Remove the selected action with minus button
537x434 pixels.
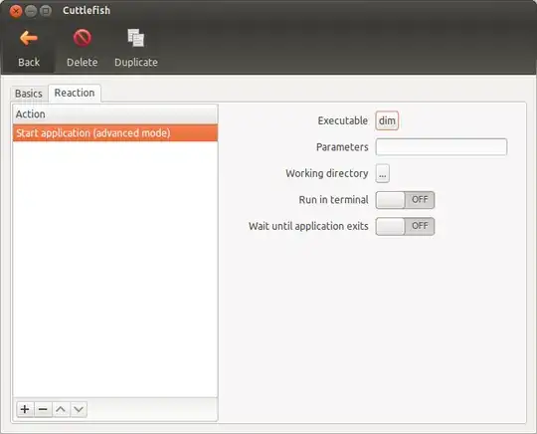[43, 409]
